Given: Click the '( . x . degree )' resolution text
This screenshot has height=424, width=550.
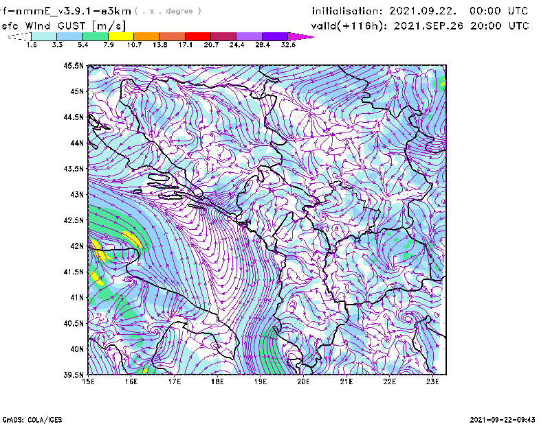Looking at the screenshot, I should [168, 11].
